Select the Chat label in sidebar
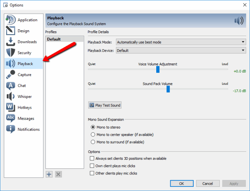 pos(22,86)
